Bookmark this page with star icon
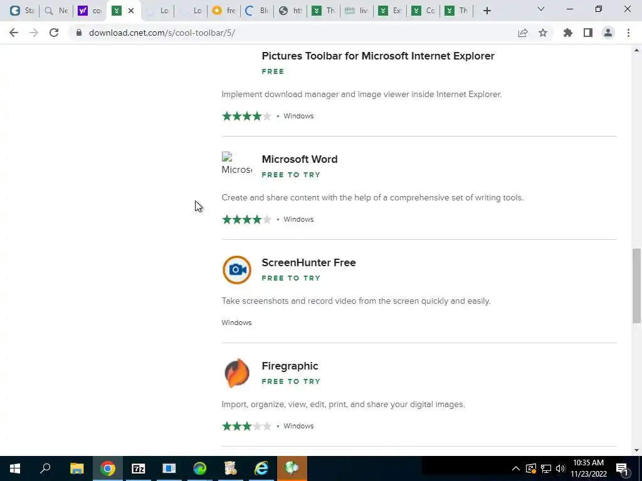Viewport: 642px width, 481px height. coord(543,33)
